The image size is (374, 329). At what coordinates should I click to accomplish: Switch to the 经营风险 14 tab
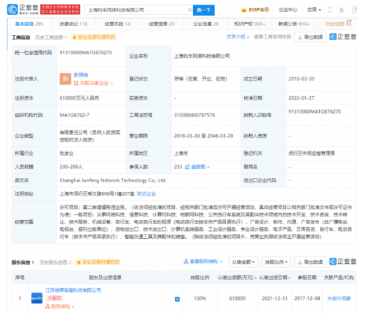pos(118,24)
